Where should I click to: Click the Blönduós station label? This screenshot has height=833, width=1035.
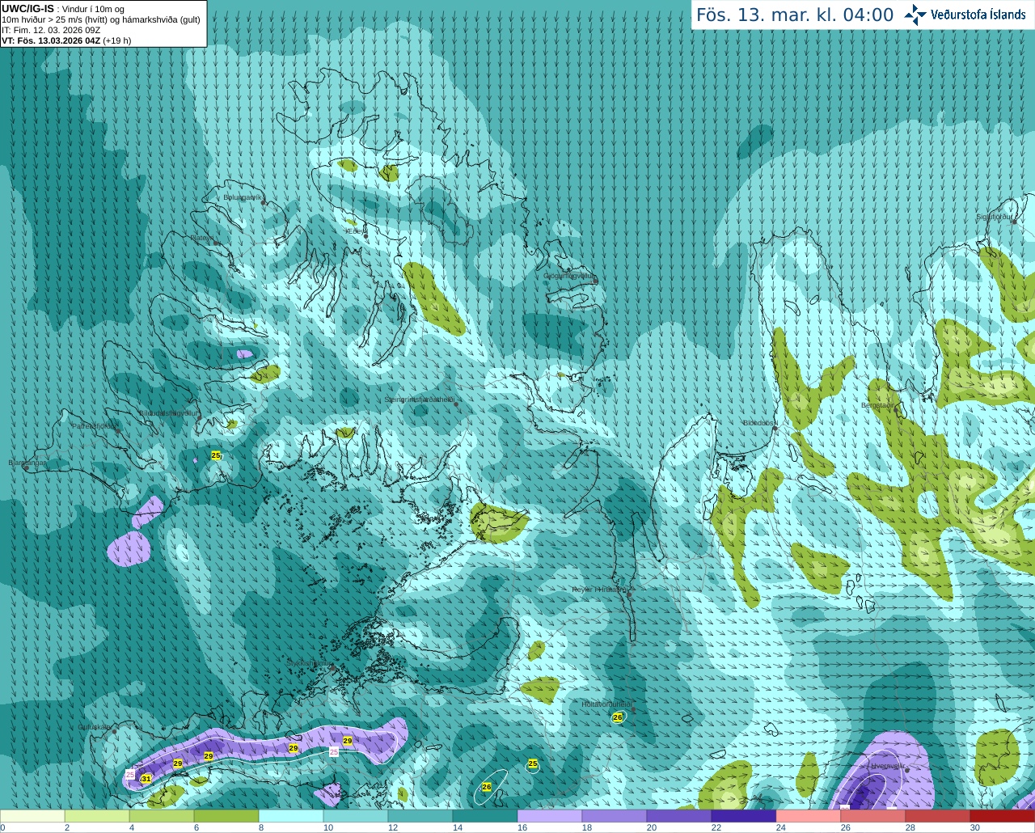point(760,423)
